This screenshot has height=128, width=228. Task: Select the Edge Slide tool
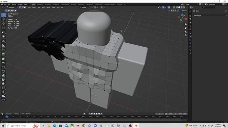tap(3, 88)
